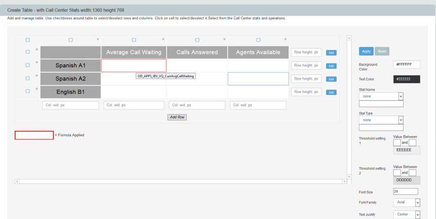Toggle the select-all checkbox in the table corner
This screenshot has width=436, height=219.
pyautogui.click(x=28, y=40)
